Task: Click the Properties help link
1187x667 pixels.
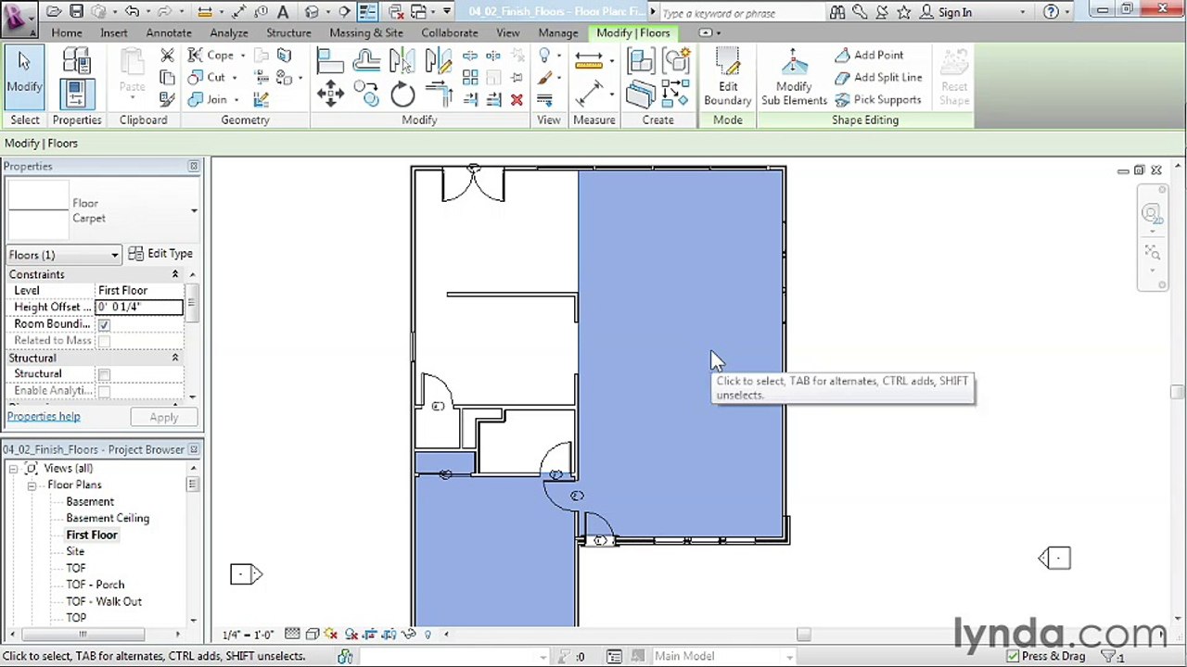Action: click(44, 417)
